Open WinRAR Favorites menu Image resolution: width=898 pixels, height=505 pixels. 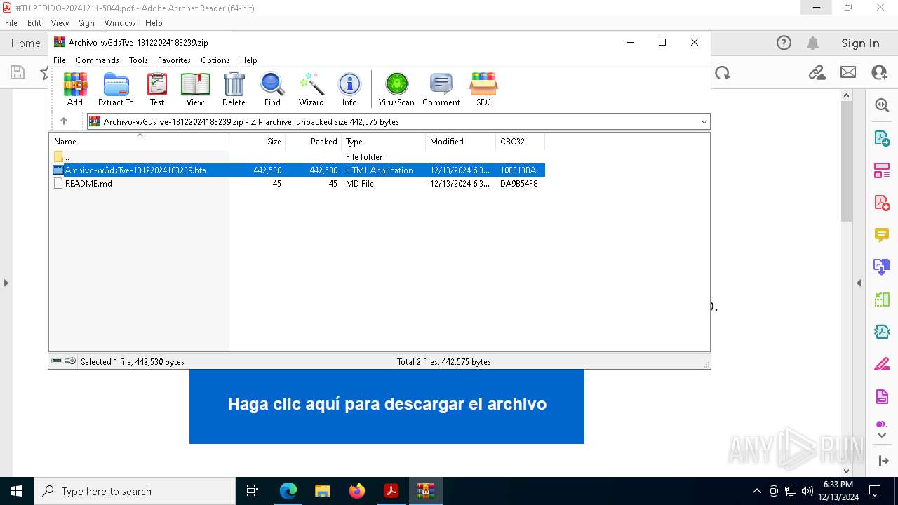coord(174,60)
